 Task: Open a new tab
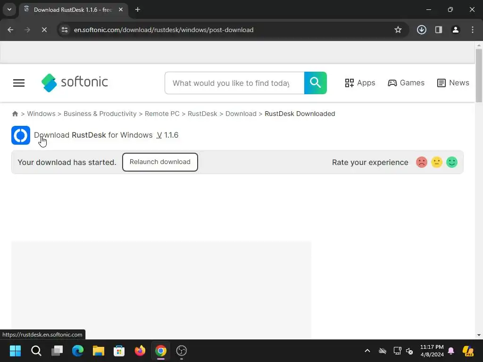tap(138, 10)
